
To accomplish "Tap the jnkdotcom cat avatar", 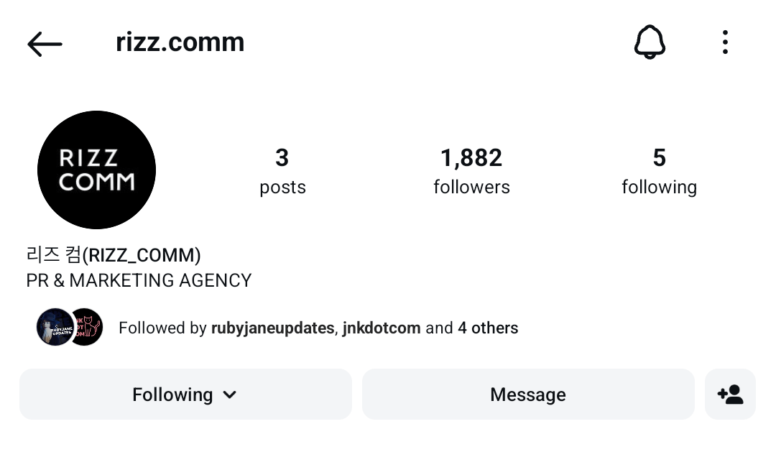I will 86,328.
